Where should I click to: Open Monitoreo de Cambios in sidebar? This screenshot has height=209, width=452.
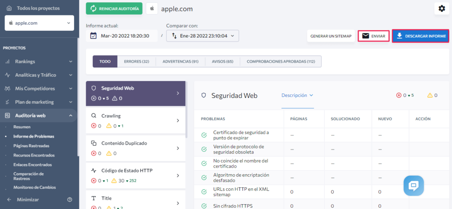(x=34, y=187)
